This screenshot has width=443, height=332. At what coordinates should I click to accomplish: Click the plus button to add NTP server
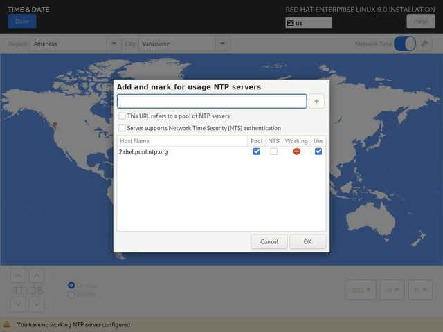(x=316, y=101)
